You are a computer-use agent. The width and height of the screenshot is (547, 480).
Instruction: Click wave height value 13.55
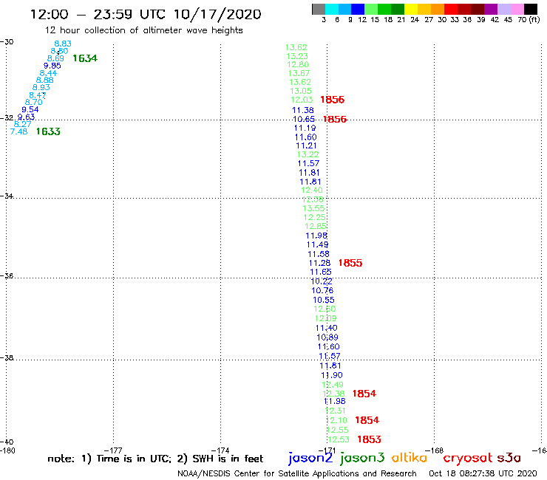pyautogui.click(x=313, y=208)
